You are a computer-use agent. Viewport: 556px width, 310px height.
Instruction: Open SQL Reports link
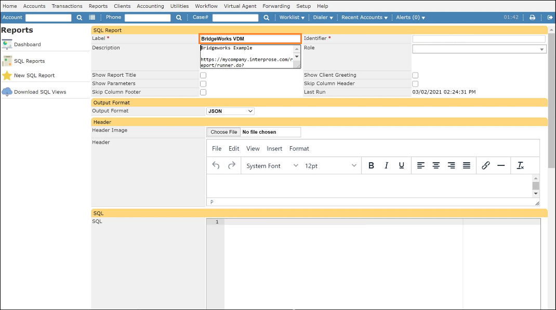[30, 61]
